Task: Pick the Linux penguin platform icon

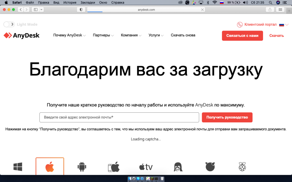Action: point(178,167)
